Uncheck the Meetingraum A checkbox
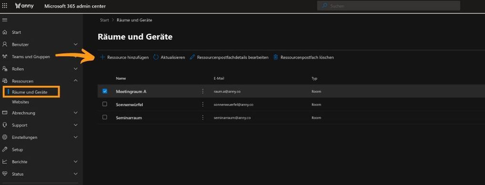This screenshot has width=485, height=185. coord(105,91)
